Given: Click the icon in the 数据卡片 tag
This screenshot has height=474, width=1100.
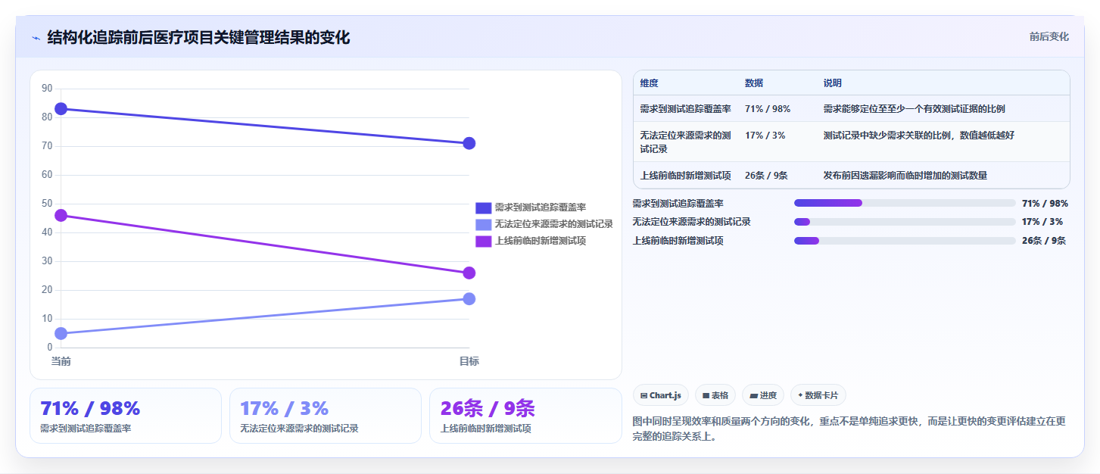Looking at the screenshot, I should pos(800,395).
